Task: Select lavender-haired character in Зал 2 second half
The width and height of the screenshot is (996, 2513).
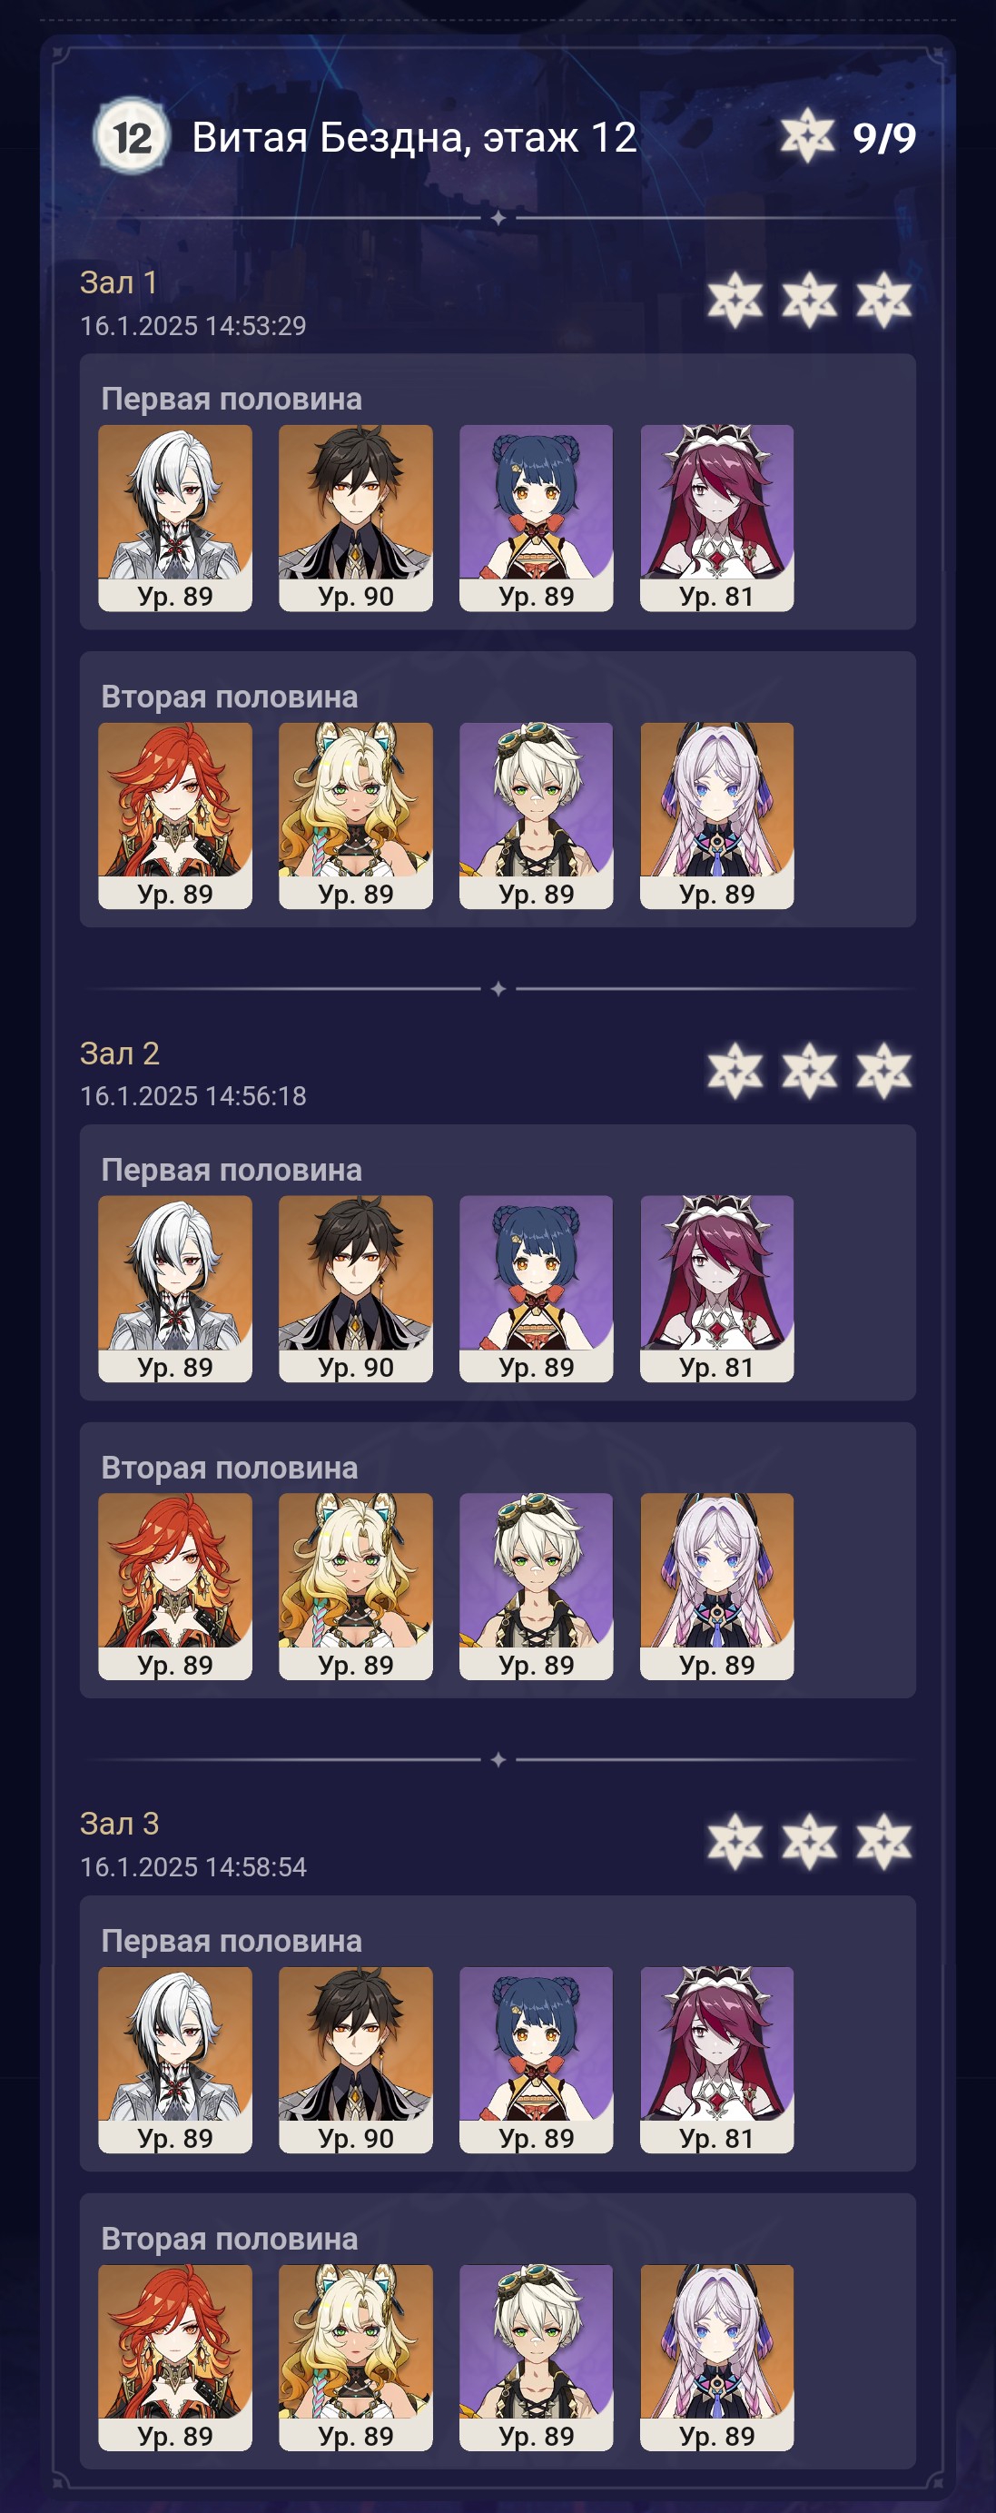Action: (x=717, y=1587)
